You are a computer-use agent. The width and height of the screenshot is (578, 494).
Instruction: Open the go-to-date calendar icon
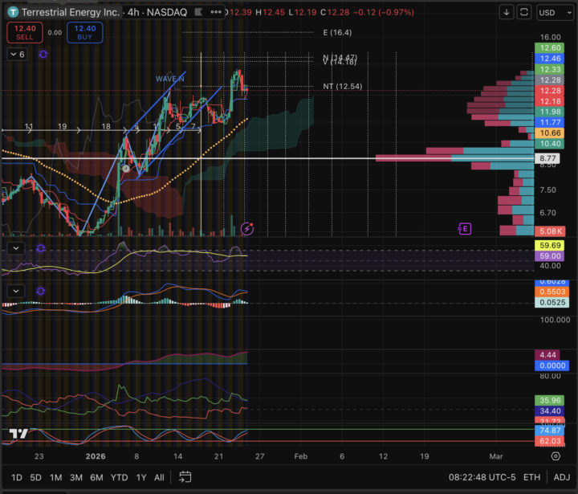point(185,477)
